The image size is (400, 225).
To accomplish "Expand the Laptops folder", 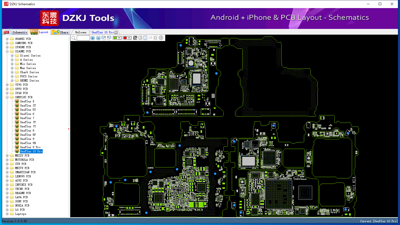I will click(7, 214).
